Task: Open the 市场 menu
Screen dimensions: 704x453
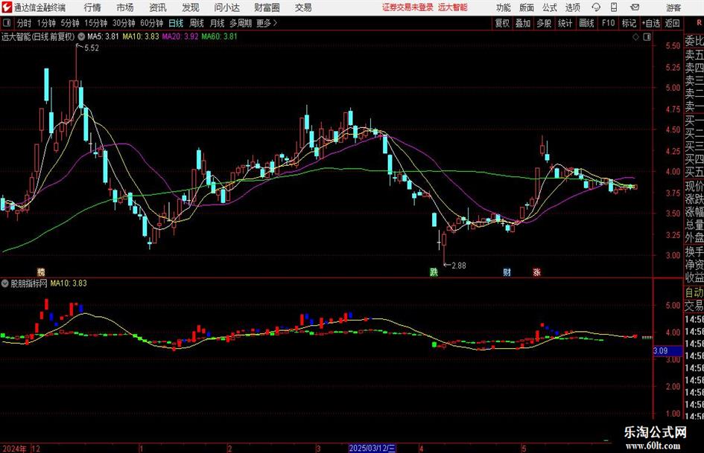Action: pyautogui.click(x=125, y=7)
